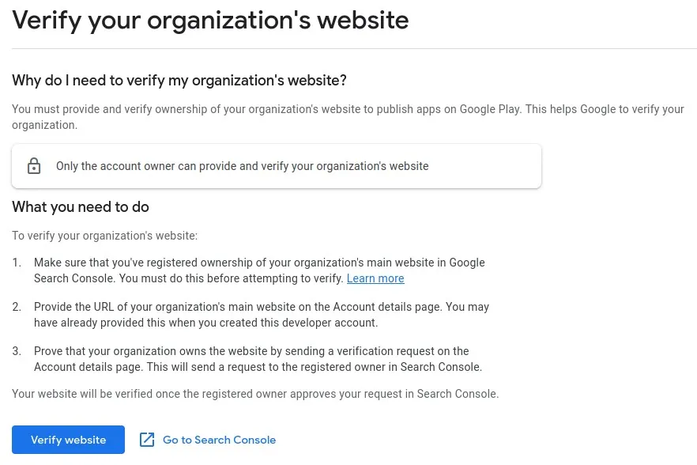Screen dimensions: 697x465
Task: Click the intro paragraph mentioning Google Play publishing
Action: [x=348, y=117]
